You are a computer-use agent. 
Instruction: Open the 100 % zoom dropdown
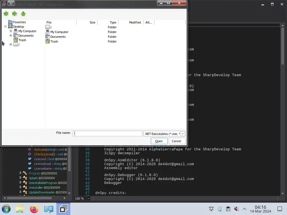(x=89, y=198)
